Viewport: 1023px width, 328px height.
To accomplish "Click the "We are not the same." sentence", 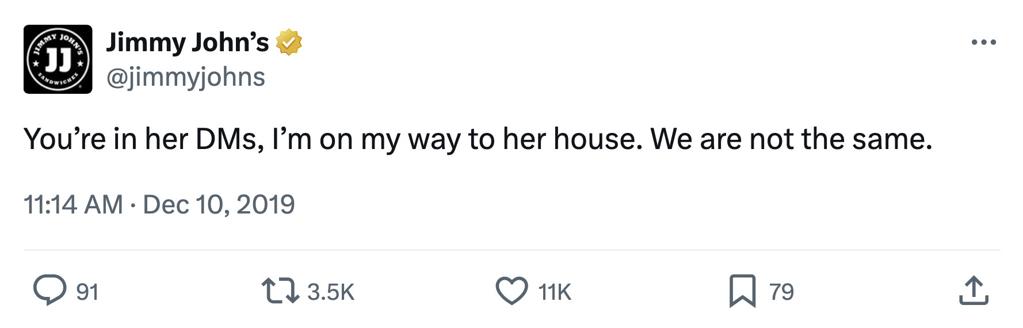I will [791, 139].
